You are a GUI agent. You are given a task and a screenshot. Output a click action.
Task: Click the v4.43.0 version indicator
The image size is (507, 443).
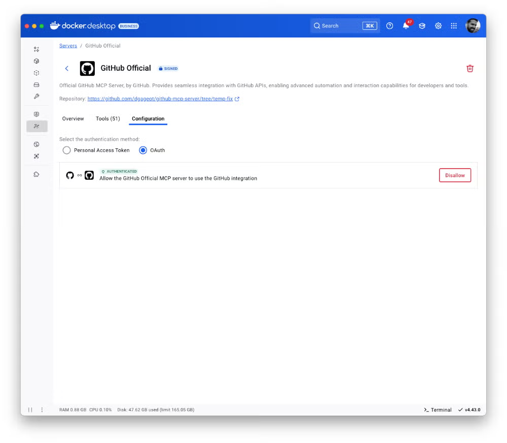point(469,410)
